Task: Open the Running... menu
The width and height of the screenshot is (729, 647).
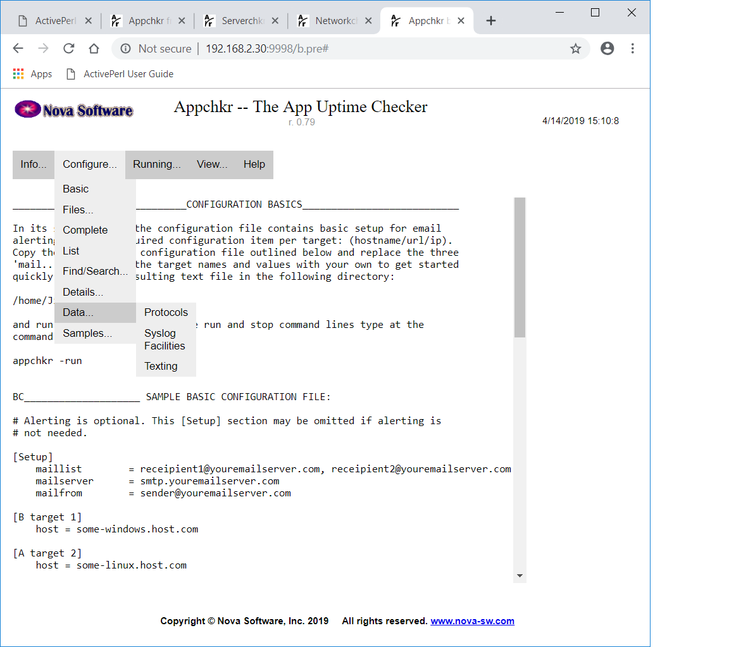Action: point(157,164)
